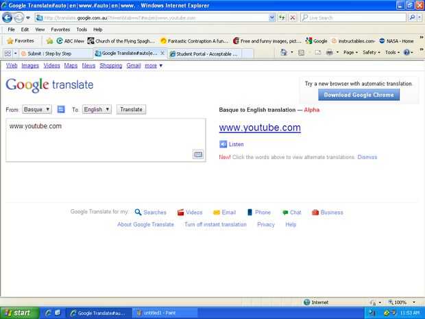Screen dimensions: 425x319
Task: Click the Business briefcase link
Action: [328, 212]
